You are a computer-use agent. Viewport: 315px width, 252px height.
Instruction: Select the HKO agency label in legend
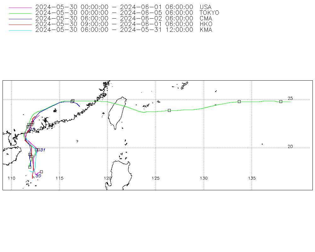pyautogui.click(x=206, y=24)
